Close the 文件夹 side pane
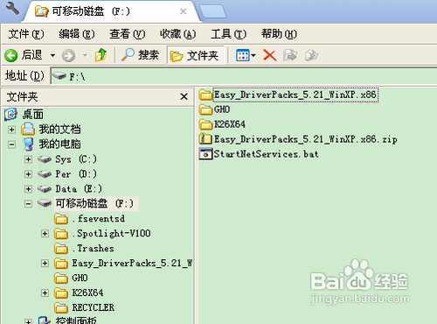The width and height of the screenshot is (437, 324). point(184,96)
